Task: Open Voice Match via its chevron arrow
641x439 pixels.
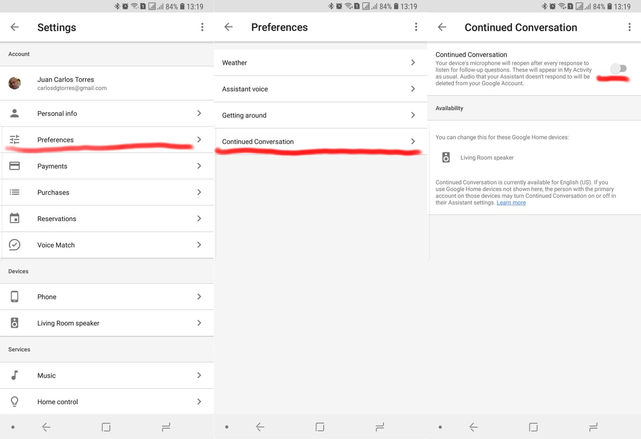Action: pyautogui.click(x=199, y=245)
